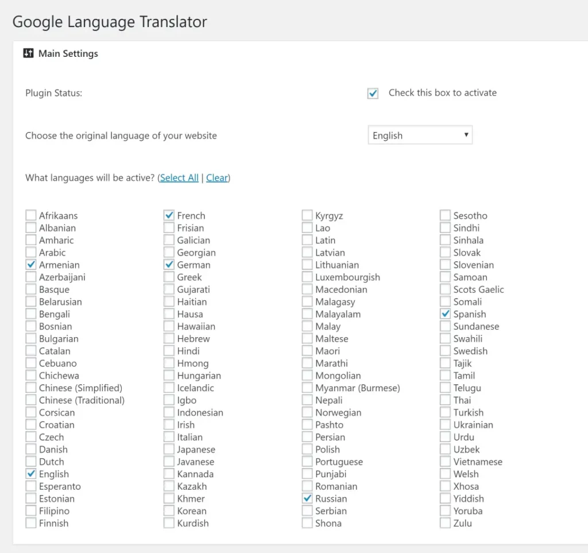Click the Clear link
588x553 pixels.
coord(217,177)
